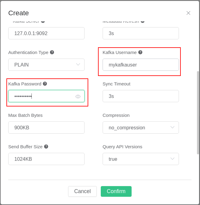Screen dimensions: 200x205
Task: Click help icon beside Metadata Refresh label
Action: pyautogui.click(x=143, y=22)
